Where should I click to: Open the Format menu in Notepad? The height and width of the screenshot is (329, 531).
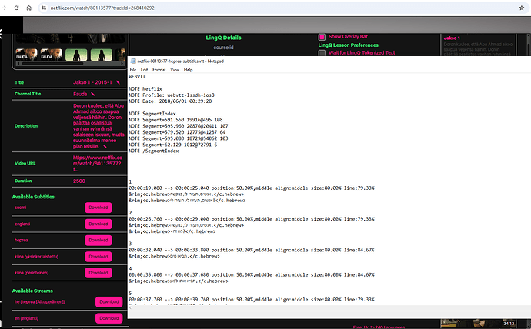tap(159, 70)
